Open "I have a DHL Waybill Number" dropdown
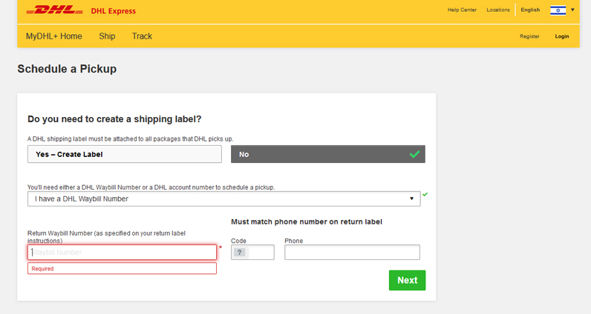The height and width of the screenshot is (314, 591). tap(223, 199)
